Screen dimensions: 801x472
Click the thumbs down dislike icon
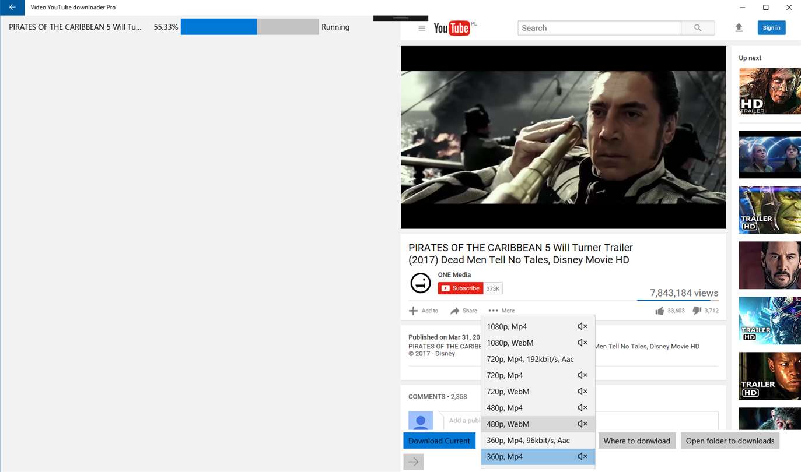697,311
